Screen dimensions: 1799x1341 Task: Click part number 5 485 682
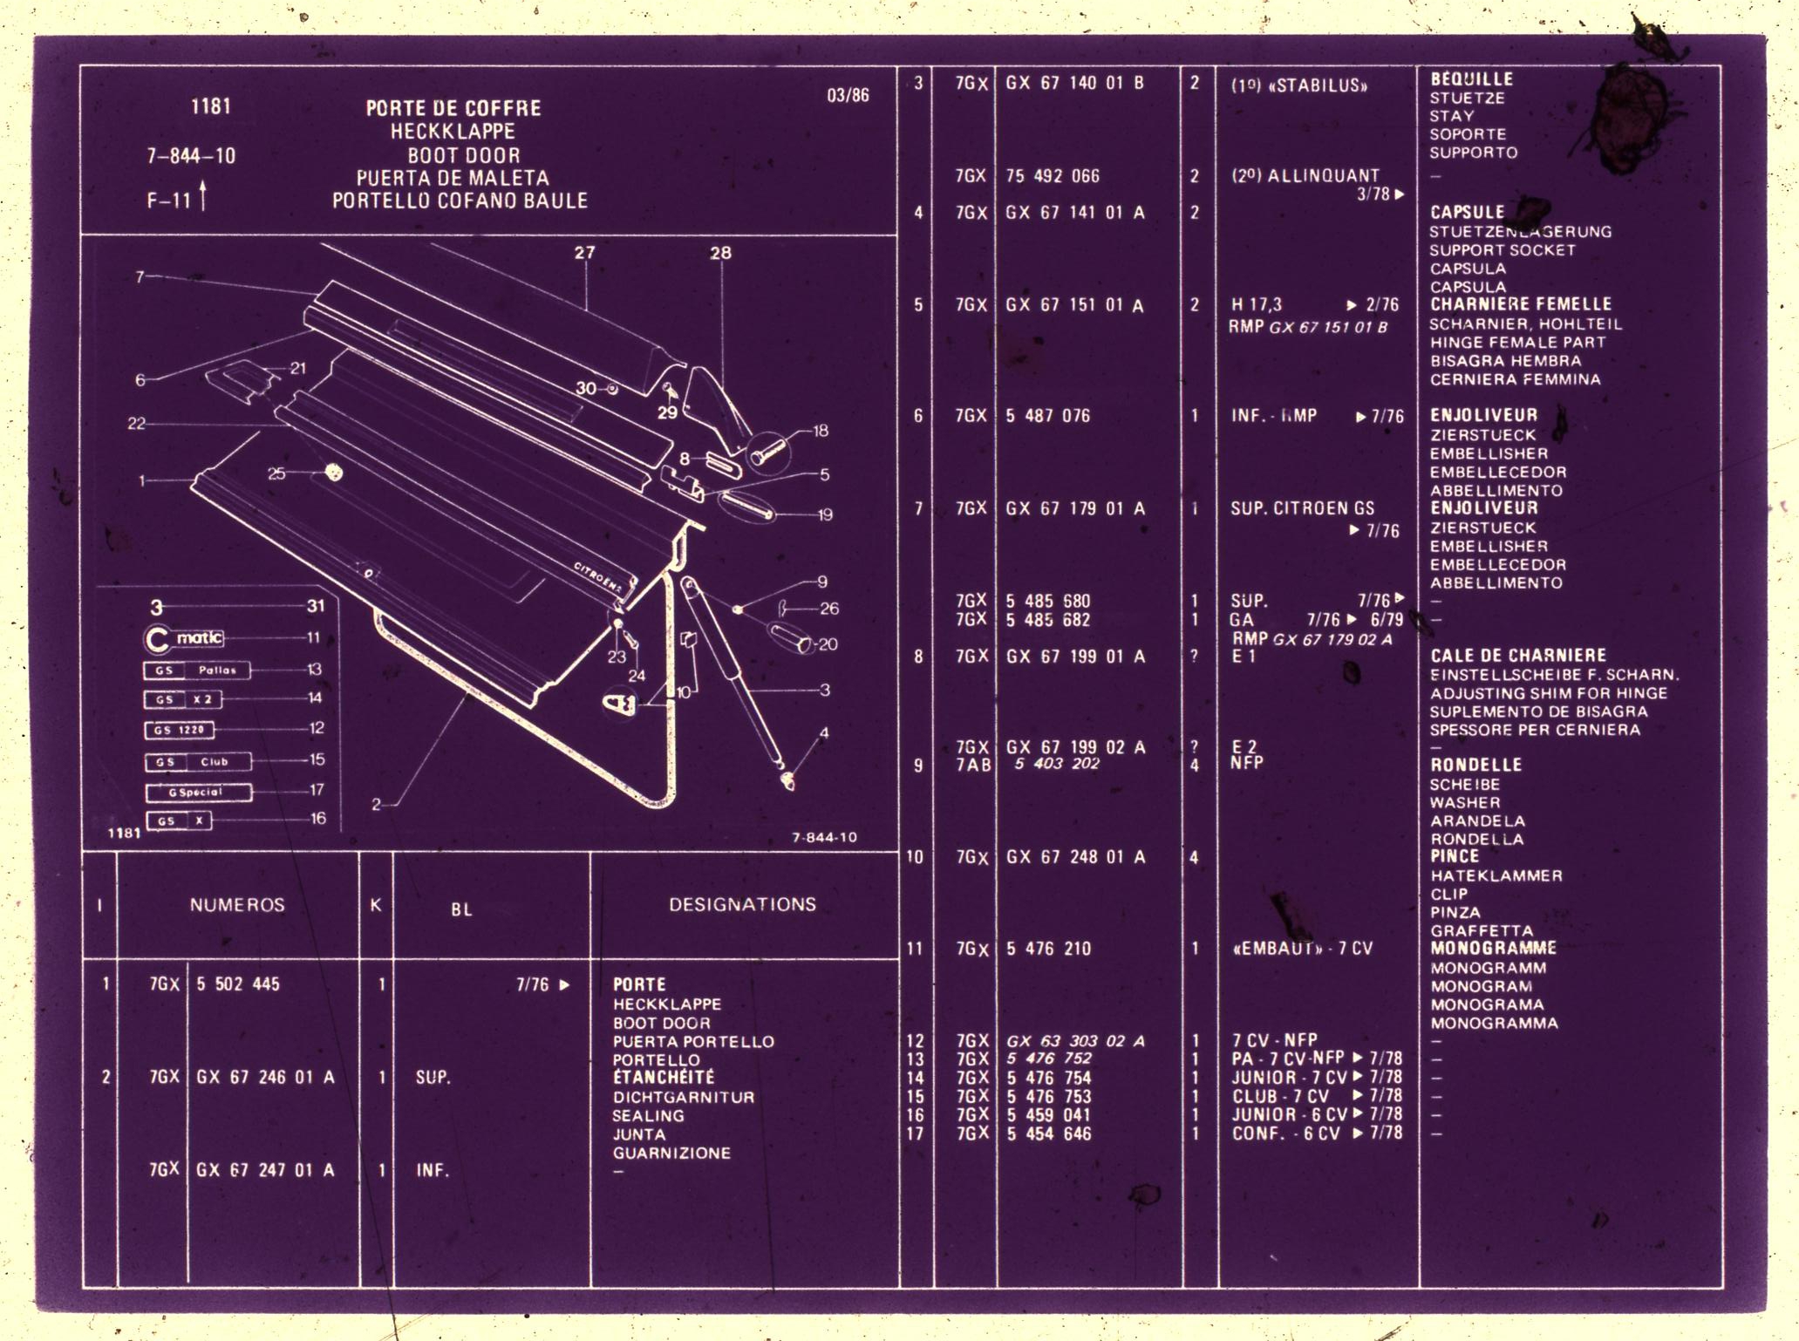point(1047,620)
